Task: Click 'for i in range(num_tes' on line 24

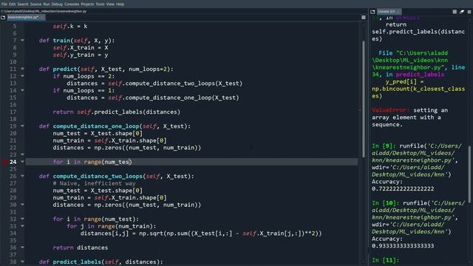Action: click(x=92, y=162)
